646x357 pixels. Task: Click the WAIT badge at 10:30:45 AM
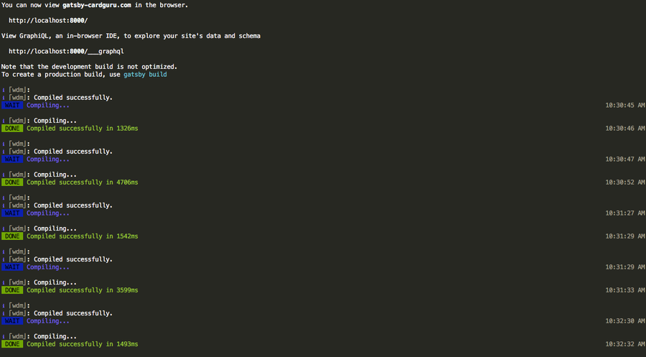pyautogui.click(x=12, y=105)
